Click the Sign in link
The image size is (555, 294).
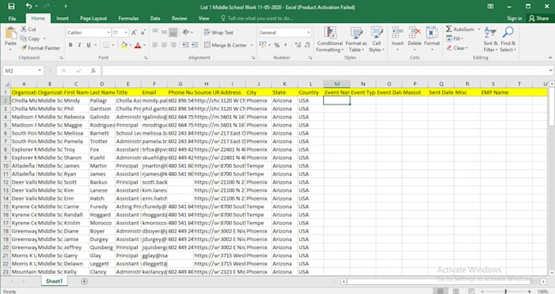point(514,18)
